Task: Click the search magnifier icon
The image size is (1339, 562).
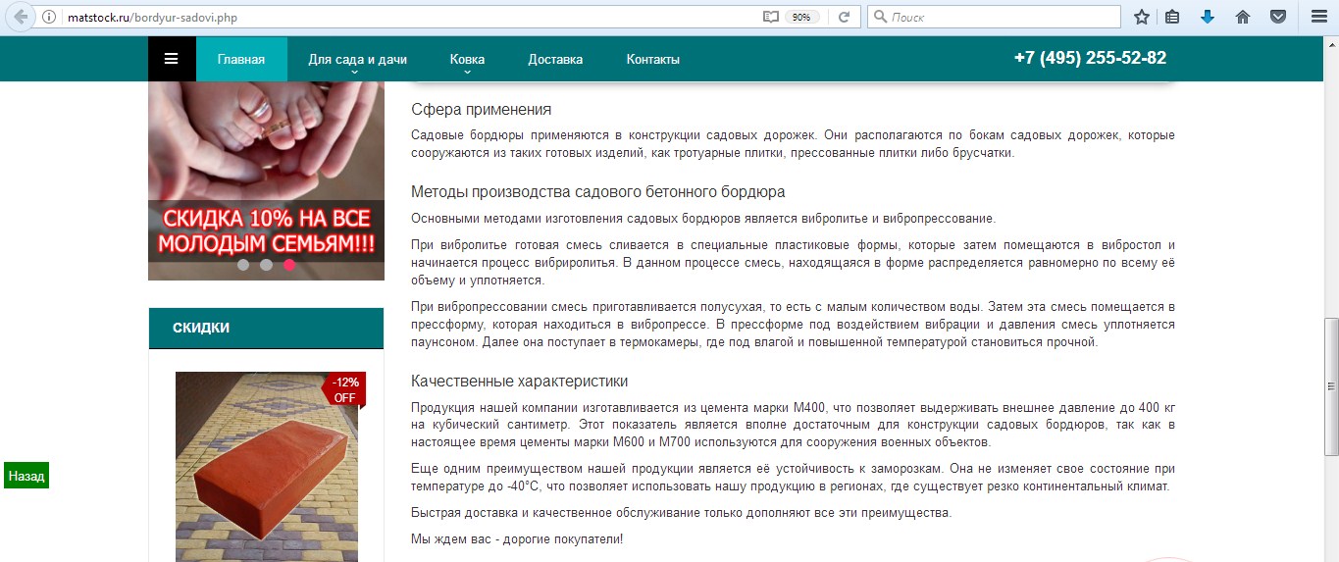Action: click(x=880, y=17)
